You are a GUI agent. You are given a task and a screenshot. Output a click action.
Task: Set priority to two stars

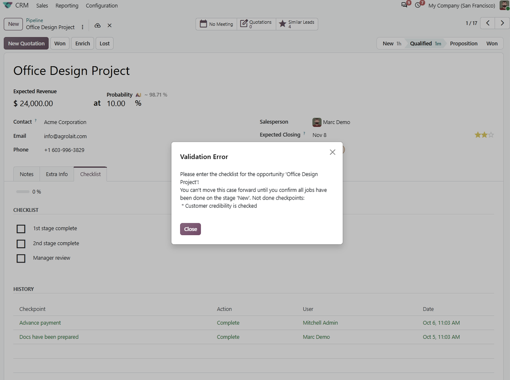click(x=484, y=134)
